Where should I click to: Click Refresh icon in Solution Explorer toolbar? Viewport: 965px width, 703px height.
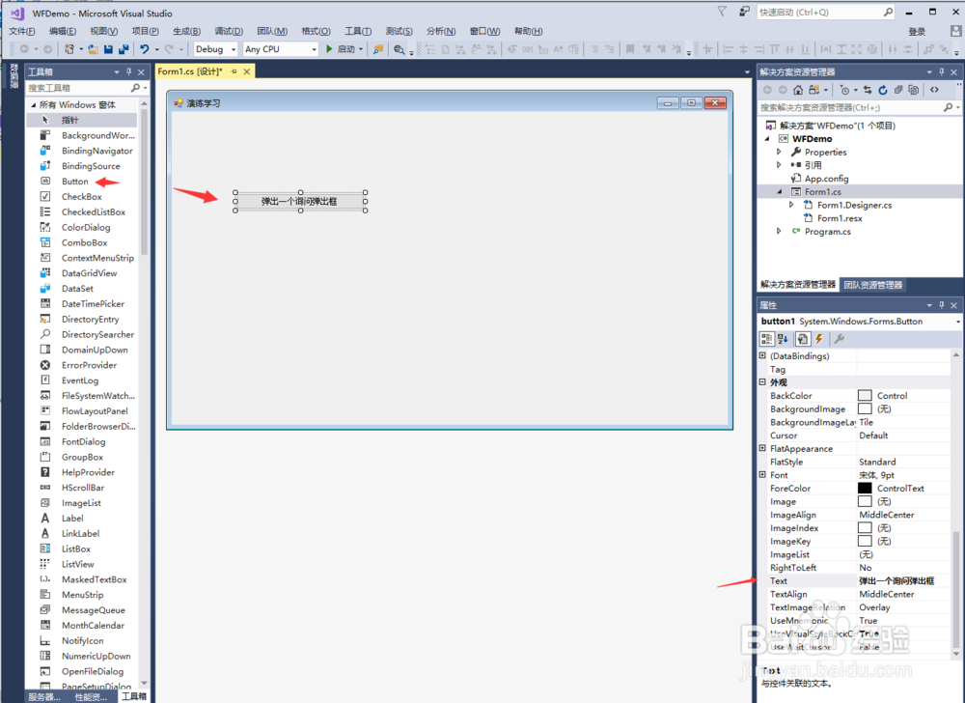point(883,90)
